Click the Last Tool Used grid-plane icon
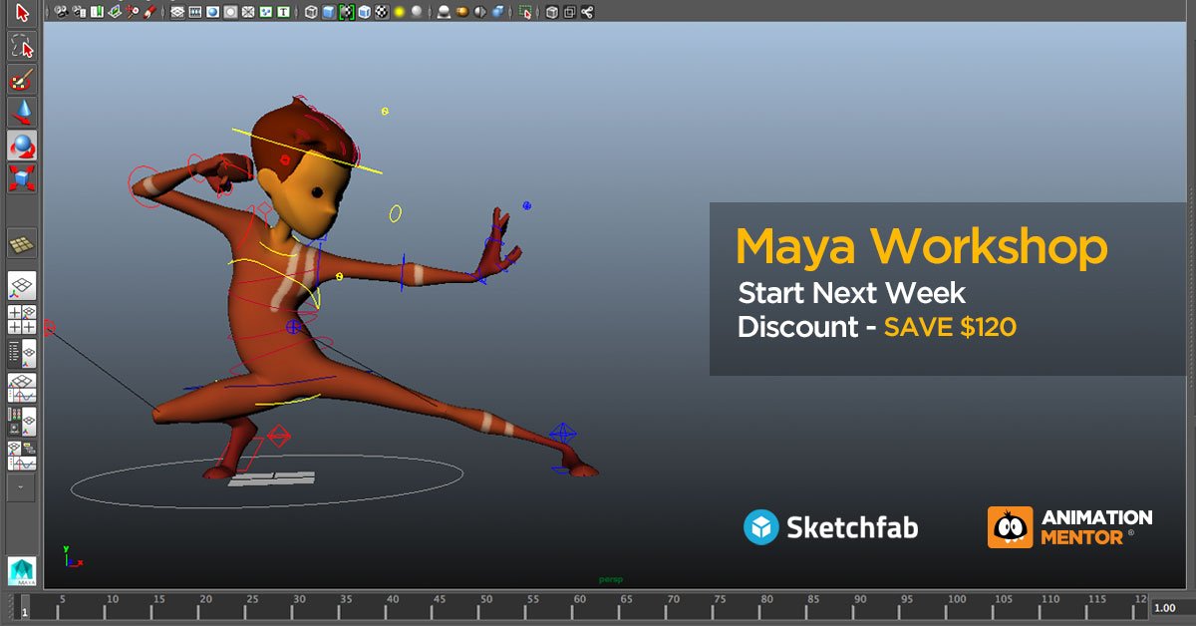This screenshot has width=1196, height=626. (x=22, y=242)
